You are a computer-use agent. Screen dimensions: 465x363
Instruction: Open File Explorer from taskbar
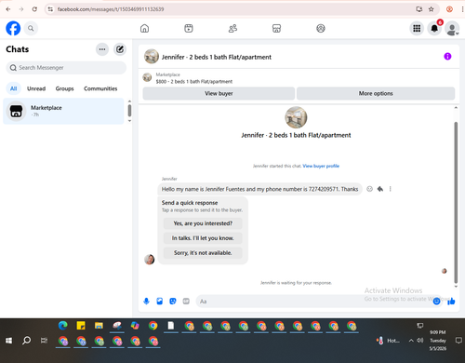coord(99,326)
